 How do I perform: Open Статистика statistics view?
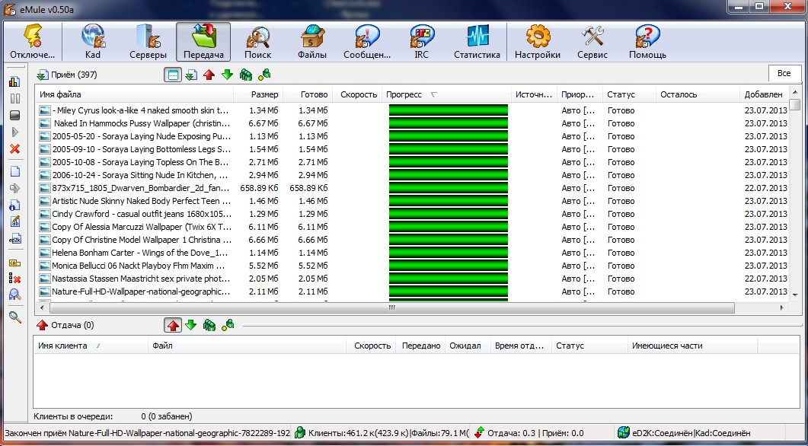click(477, 42)
